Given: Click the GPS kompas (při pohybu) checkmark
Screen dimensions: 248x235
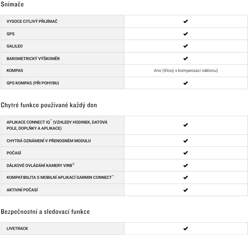Looking at the screenshot, I should (186, 83).
